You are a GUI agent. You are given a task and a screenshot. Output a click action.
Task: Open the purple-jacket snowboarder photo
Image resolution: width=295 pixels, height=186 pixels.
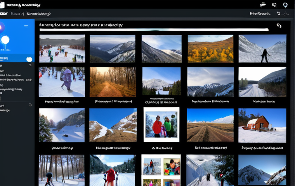(x=62, y=82)
